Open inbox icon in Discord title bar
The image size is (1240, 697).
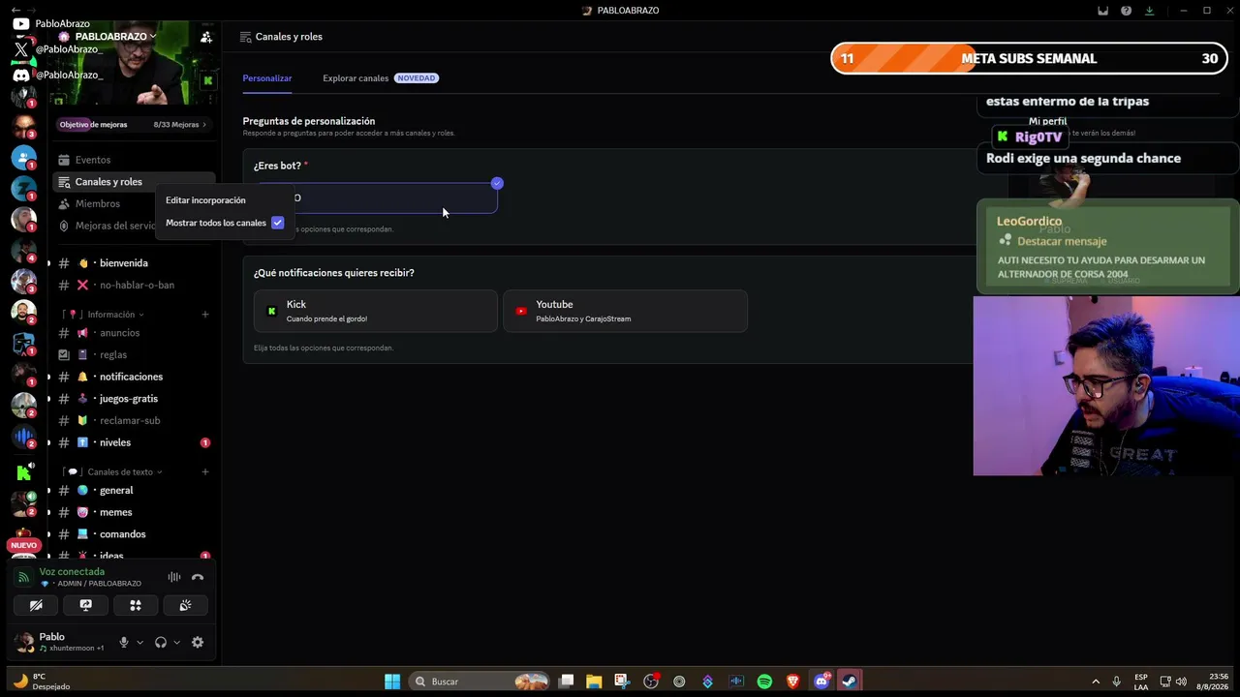pyautogui.click(x=1102, y=11)
